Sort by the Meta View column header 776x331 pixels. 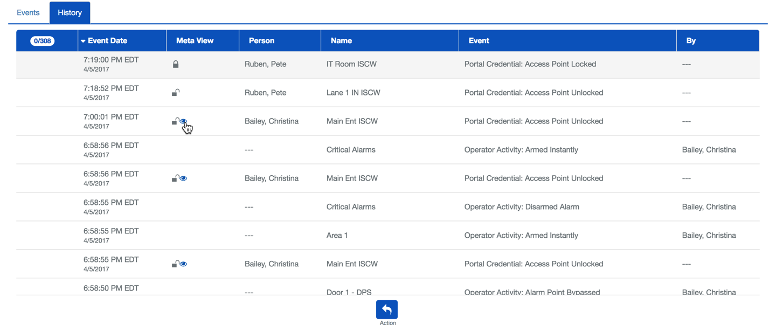(x=195, y=40)
